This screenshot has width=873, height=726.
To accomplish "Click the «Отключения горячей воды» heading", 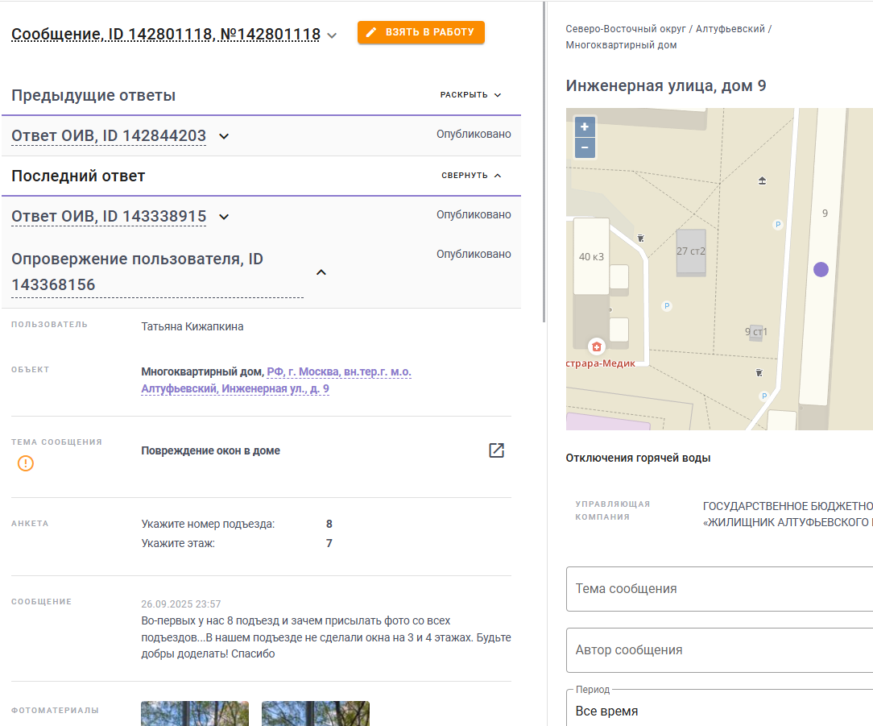I will pos(638,458).
